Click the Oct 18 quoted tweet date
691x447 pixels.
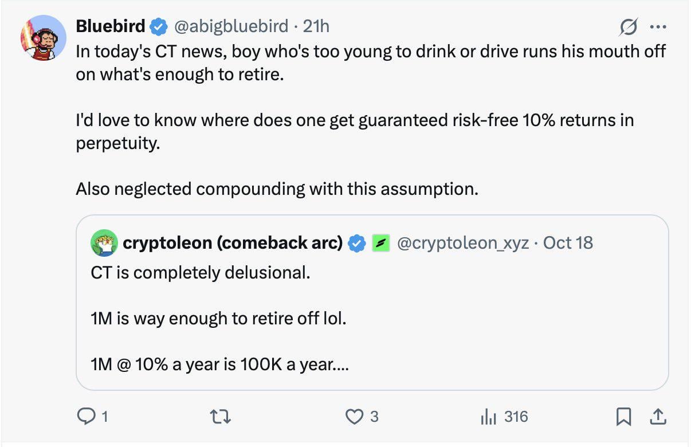(568, 243)
